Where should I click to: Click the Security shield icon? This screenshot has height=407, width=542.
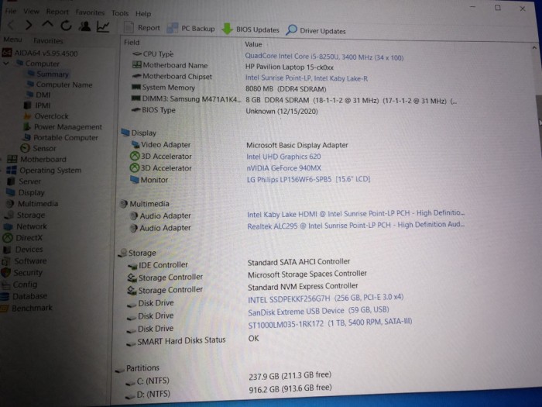6,272
